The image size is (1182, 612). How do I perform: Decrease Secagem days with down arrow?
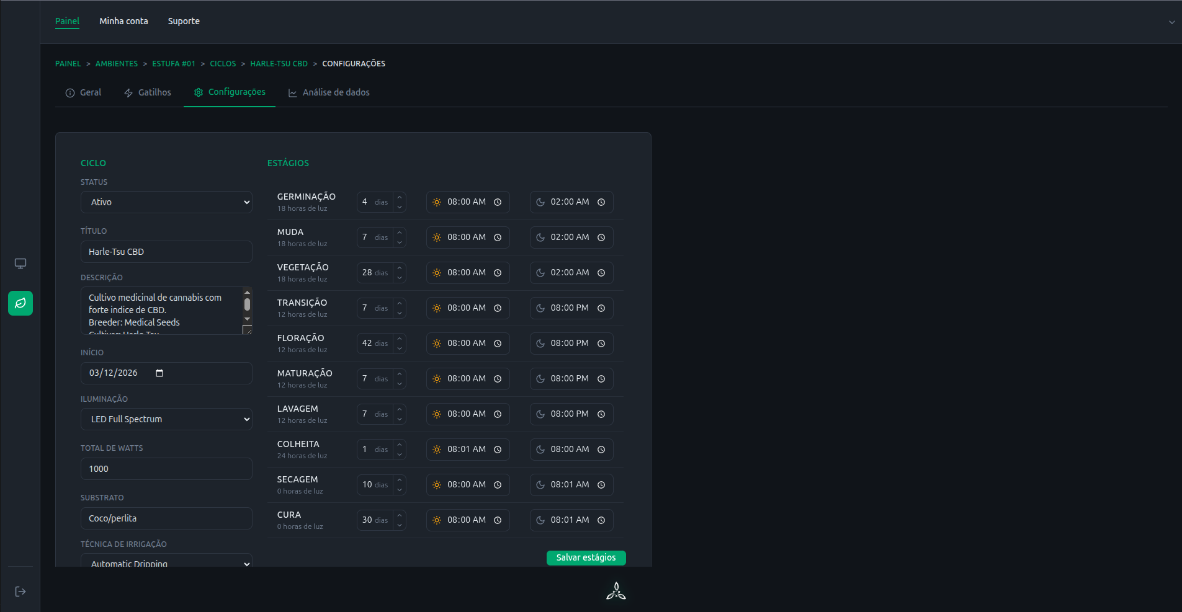pos(400,490)
